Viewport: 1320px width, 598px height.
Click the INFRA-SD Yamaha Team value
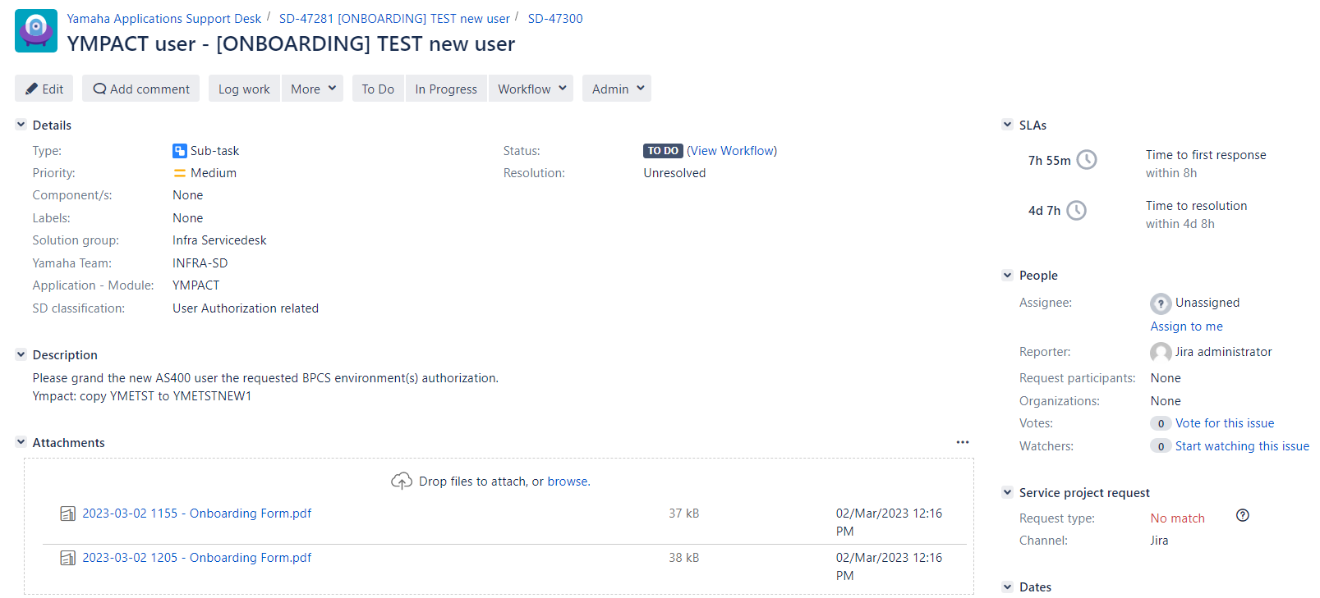(x=200, y=263)
